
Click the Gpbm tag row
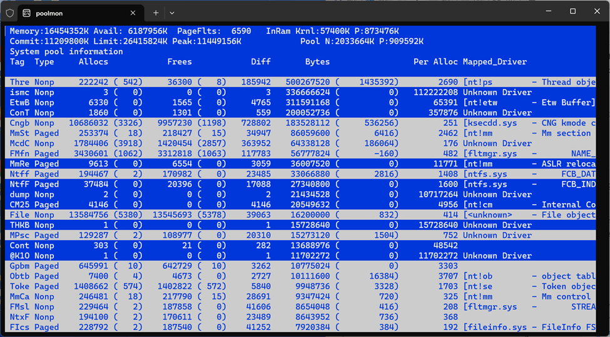coord(300,266)
